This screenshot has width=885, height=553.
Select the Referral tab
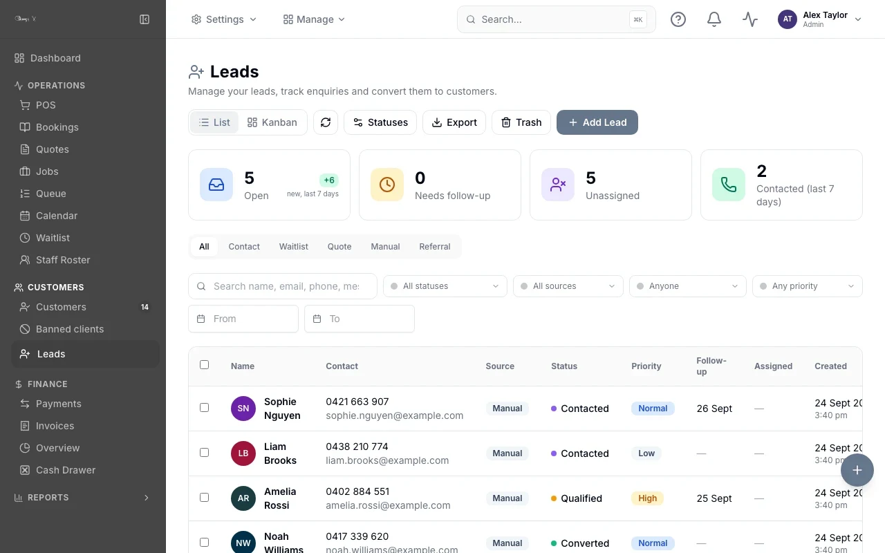coord(435,247)
